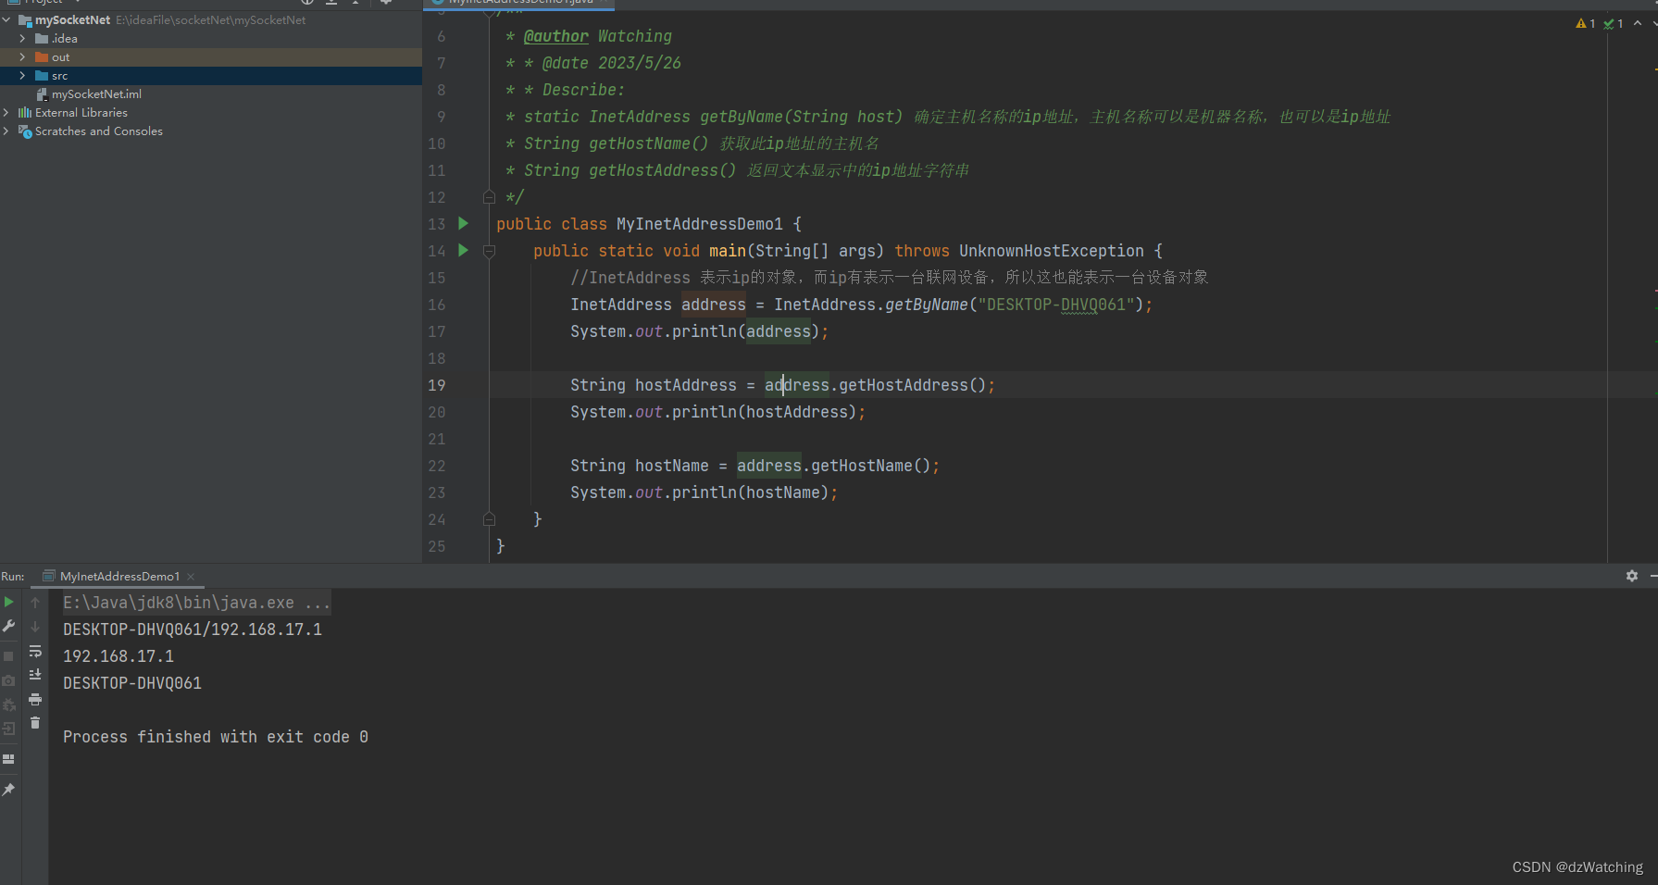Click the stop process square icon
1658x885 pixels.
point(9,655)
